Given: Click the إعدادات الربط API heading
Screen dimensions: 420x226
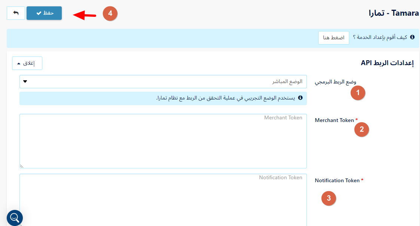Looking at the screenshot, I should point(387,63).
